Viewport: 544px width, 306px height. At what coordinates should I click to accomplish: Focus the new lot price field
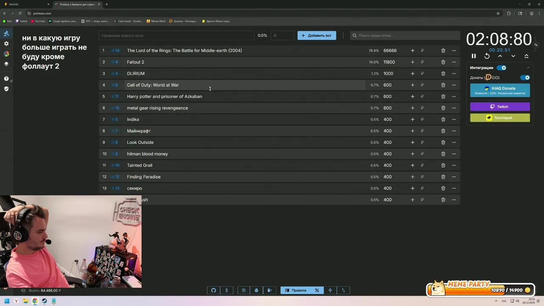282,36
